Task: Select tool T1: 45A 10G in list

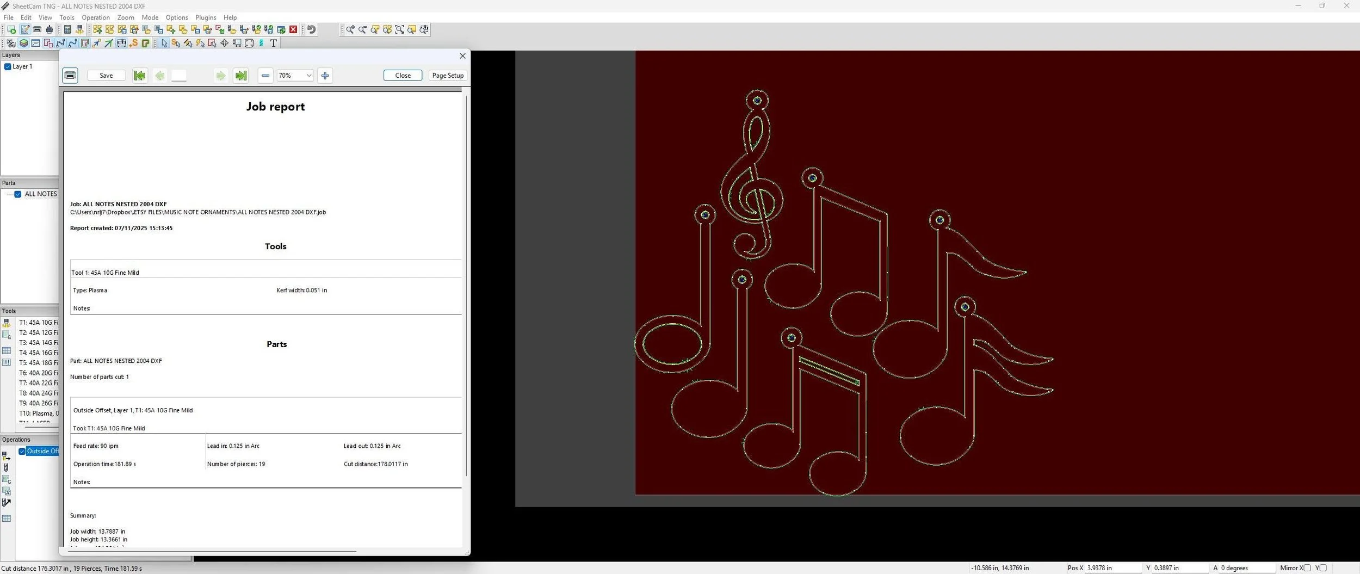Action: coord(39,323)
